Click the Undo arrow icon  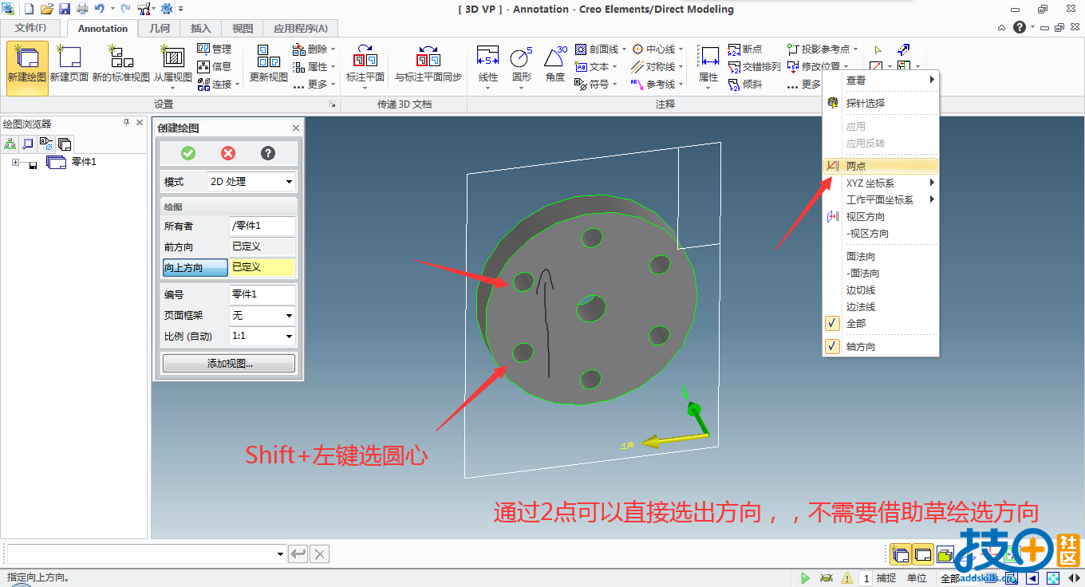point(99,9)
